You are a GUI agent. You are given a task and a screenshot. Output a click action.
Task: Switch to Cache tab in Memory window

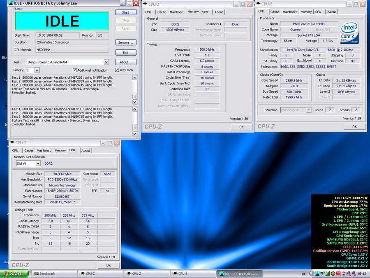(162, 12)
